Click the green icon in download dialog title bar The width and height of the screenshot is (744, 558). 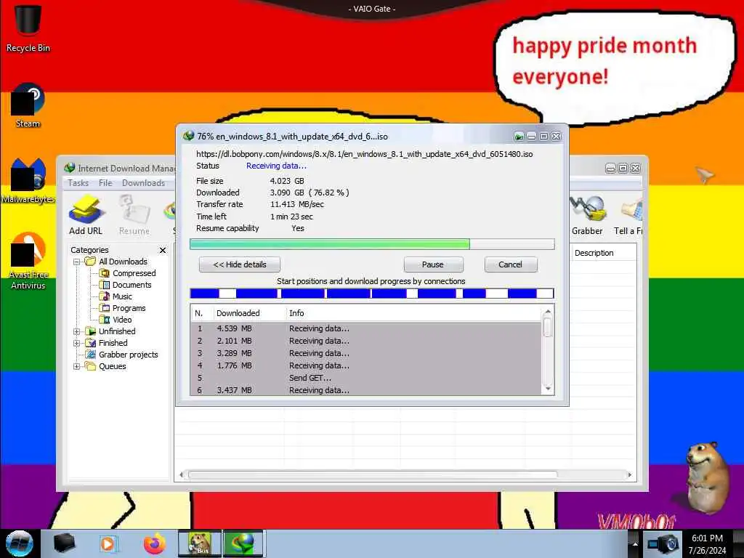[x=519, y=137]
